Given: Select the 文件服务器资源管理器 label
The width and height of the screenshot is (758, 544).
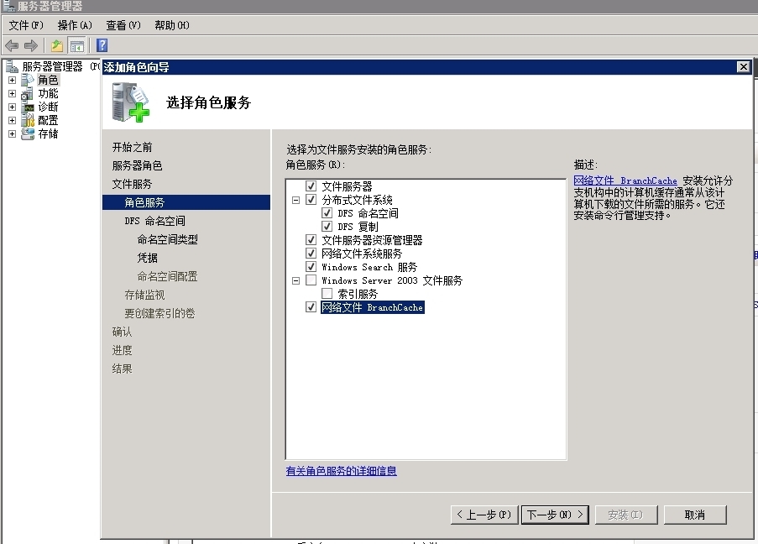Looking at the screenshot, I should click(x=372, y=240).
